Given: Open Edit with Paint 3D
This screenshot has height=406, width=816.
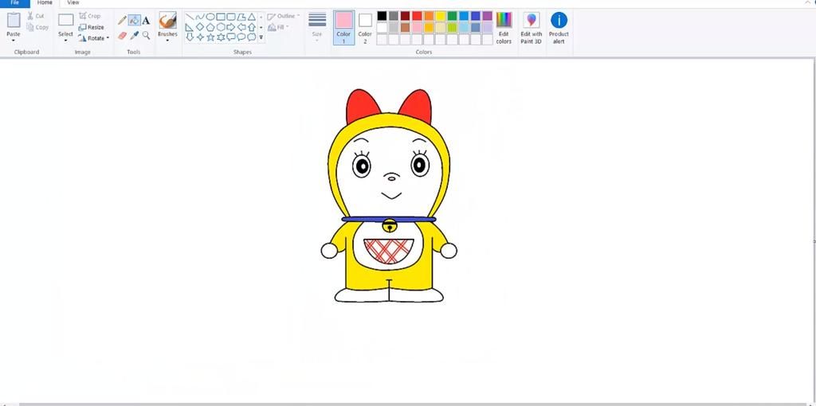Looking at the screenshot, I should [532, 28].
